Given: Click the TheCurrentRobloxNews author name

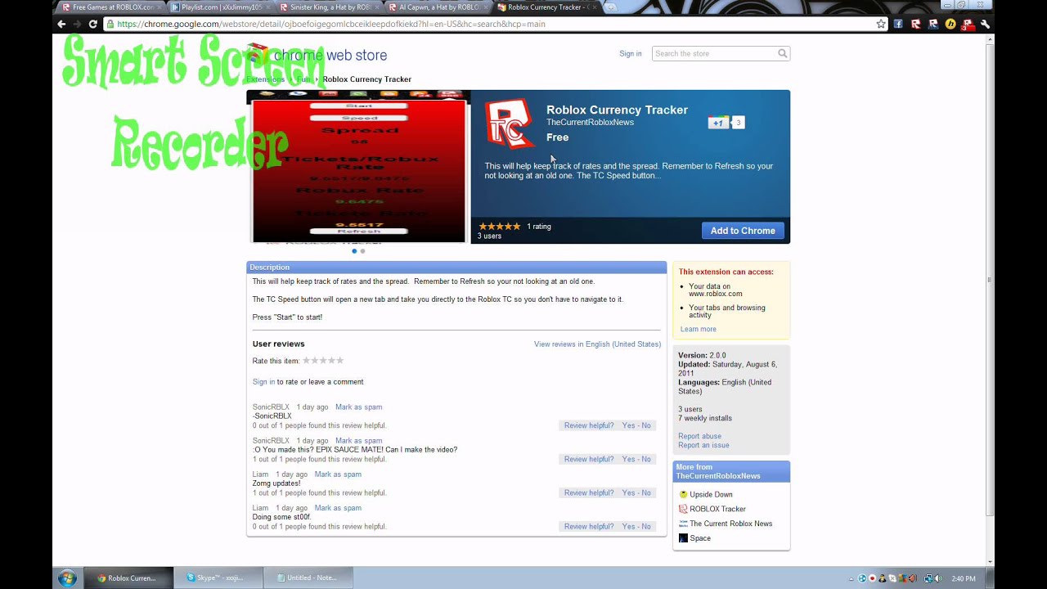Looking at the screenshot, I should [x=590, y=123].
